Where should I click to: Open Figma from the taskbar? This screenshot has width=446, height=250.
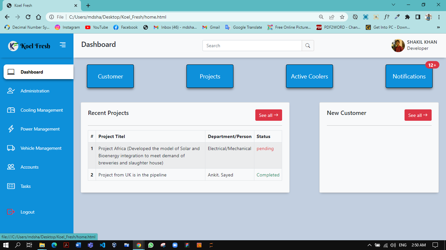tap(187, 245)
